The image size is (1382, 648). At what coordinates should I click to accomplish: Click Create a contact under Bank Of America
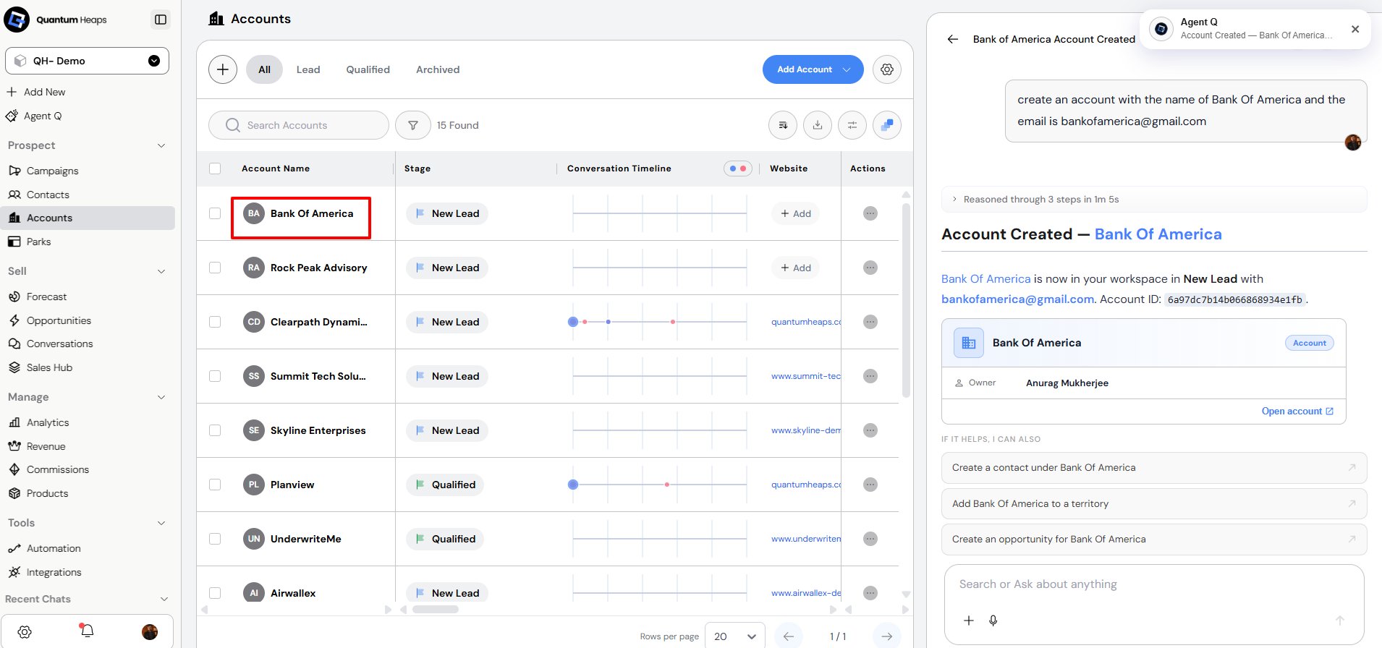click(1154, 468)
